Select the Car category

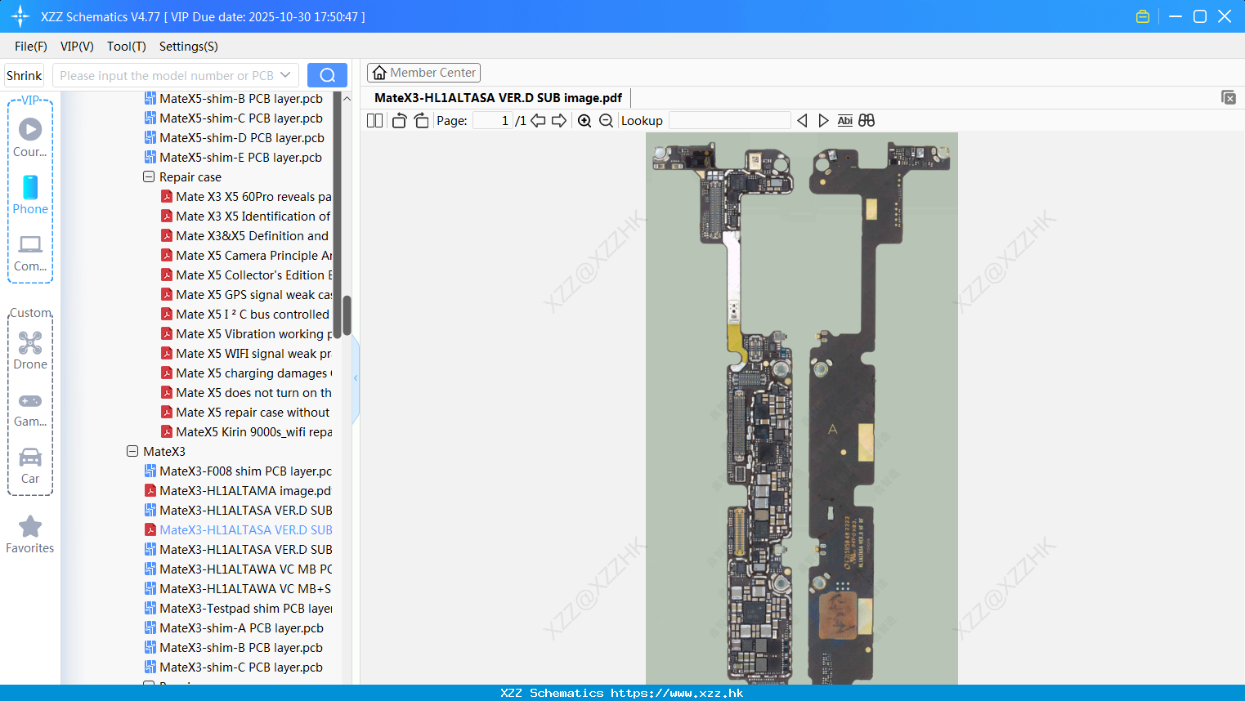click(30, 466)
